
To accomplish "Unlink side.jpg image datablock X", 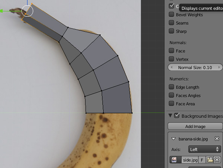I will point(217,160).
